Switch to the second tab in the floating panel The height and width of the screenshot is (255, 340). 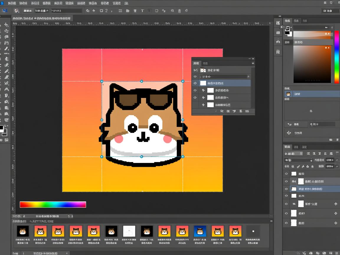pos(205,63)
